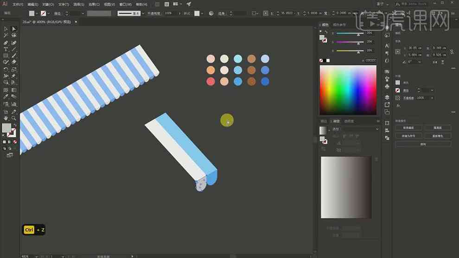Open the rotation angle dropdown in Transform
Screen dimensions: 459x258
420,62
